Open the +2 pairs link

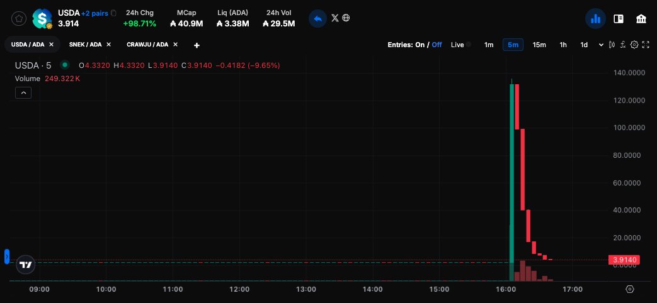[x=94, y=13]
